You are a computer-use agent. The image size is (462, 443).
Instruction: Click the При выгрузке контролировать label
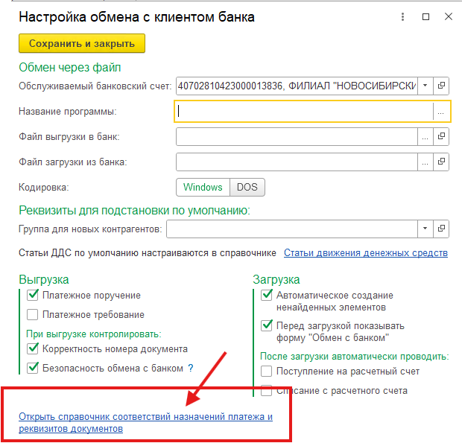coord(94,334)
